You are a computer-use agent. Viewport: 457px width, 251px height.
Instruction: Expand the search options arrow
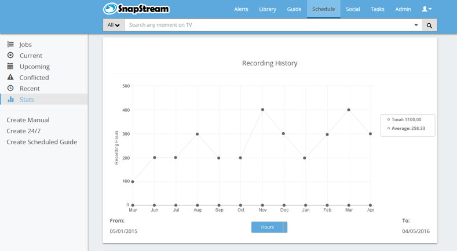416,26
